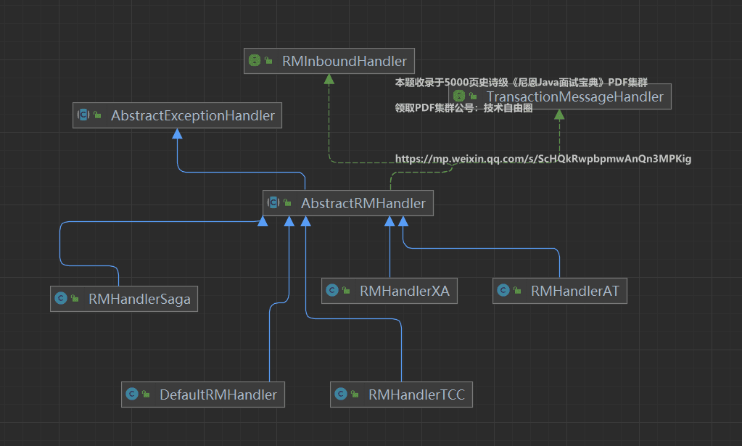Click the lock icon beside RMHandlerTCC
This screenshot has height=446, width=742.
[x=355, y=394]
